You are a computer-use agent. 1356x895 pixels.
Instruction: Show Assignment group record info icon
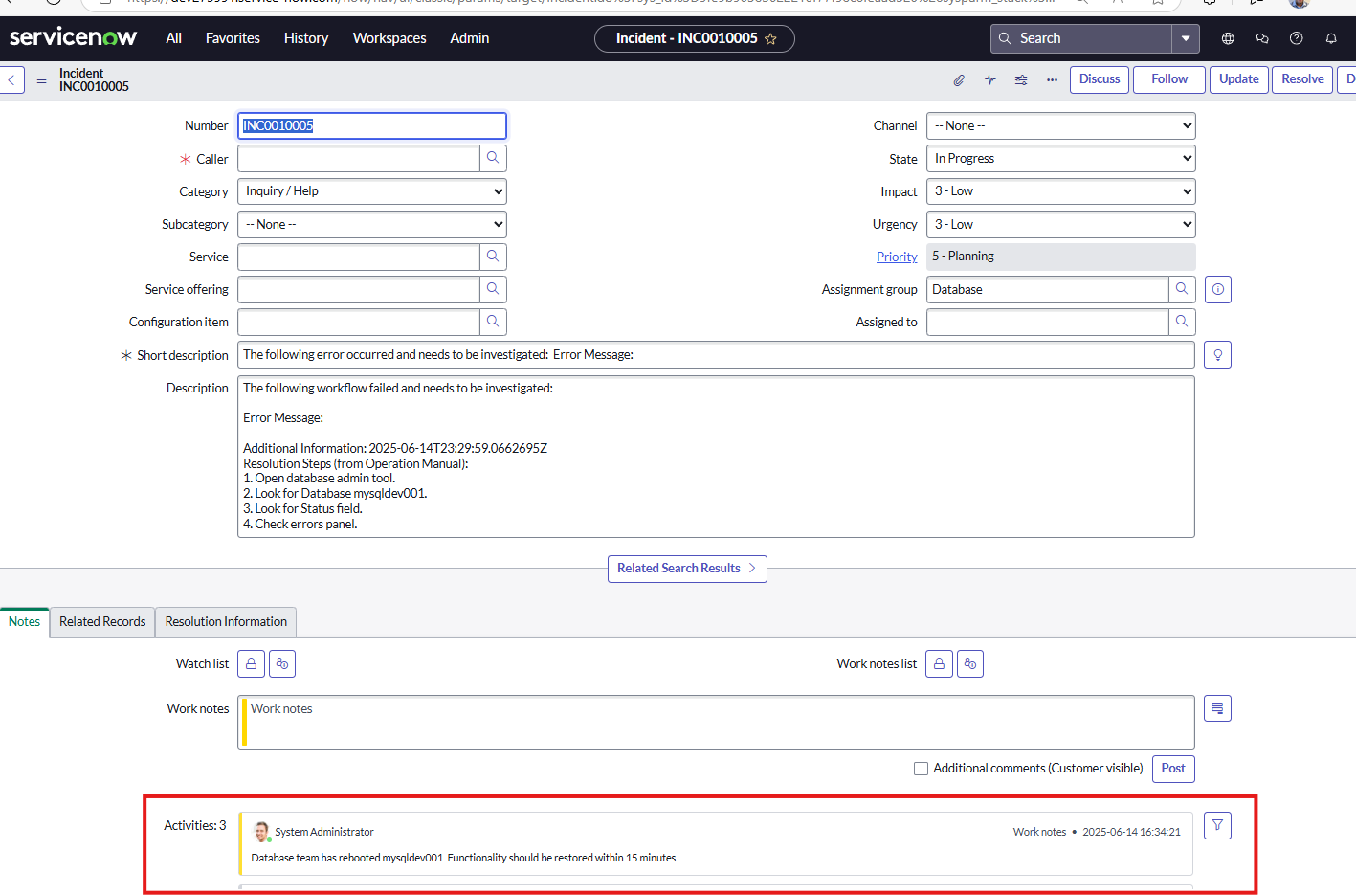coord(1218,289)
